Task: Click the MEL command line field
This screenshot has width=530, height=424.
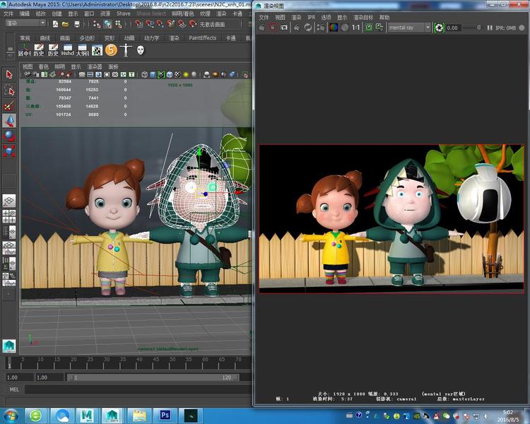Action: [x=138, y=389]
